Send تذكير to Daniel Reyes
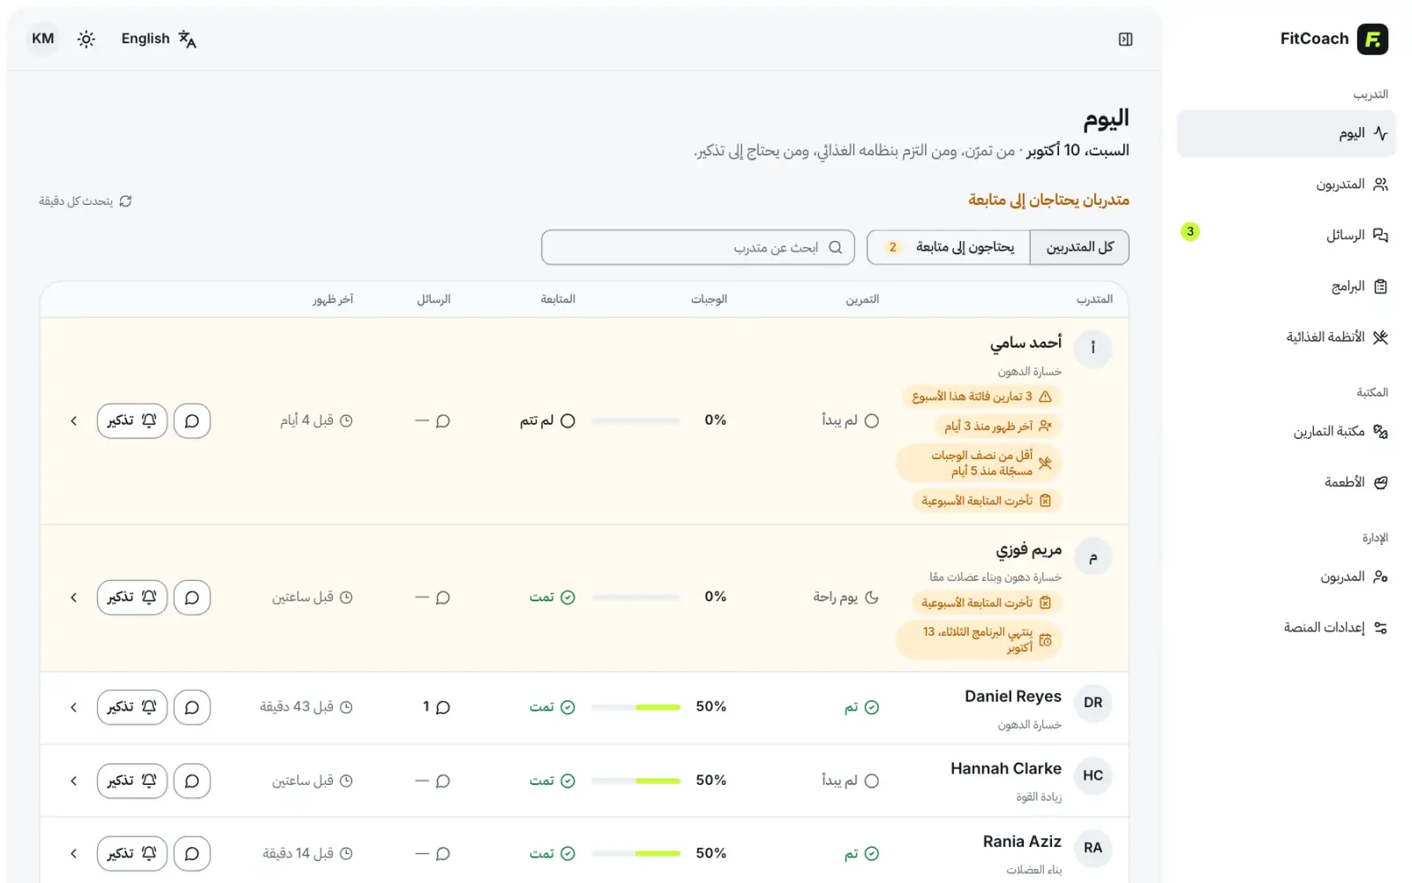The width and height of the screenshot is (1412, 883). pyautogui.click(x=132, y=707)
